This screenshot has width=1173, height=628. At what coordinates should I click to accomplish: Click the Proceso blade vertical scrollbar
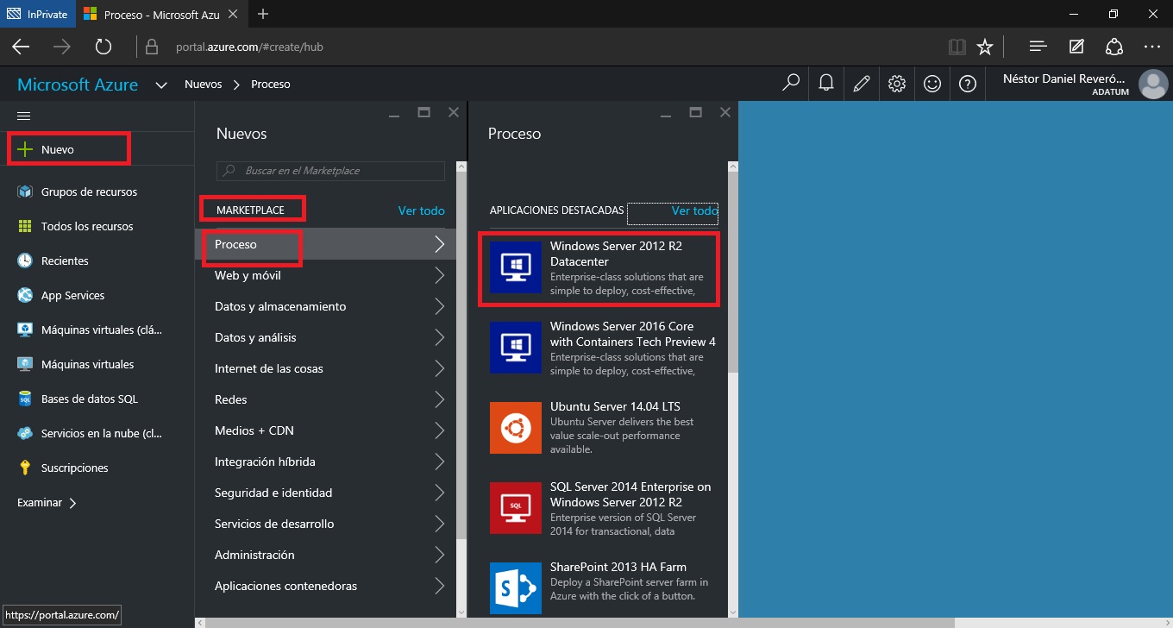[732, 267]
